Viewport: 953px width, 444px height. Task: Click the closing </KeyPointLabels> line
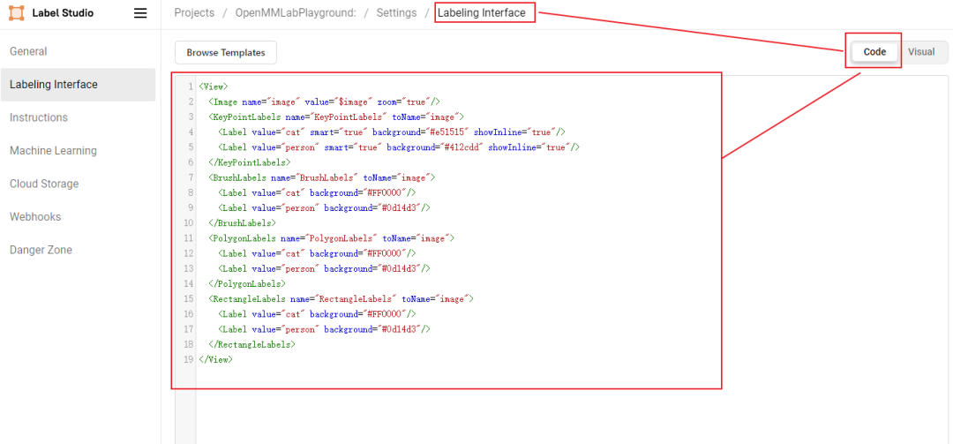coord(249,162)
